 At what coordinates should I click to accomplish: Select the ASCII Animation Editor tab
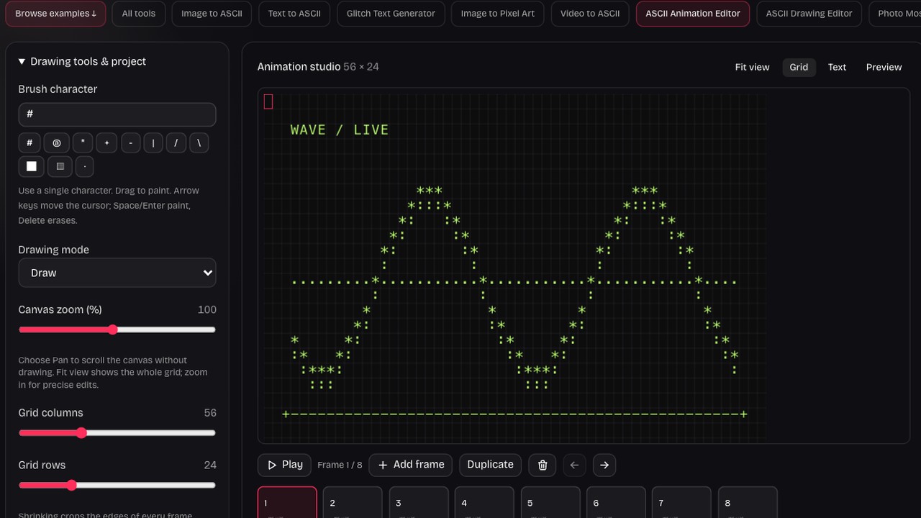693,14
